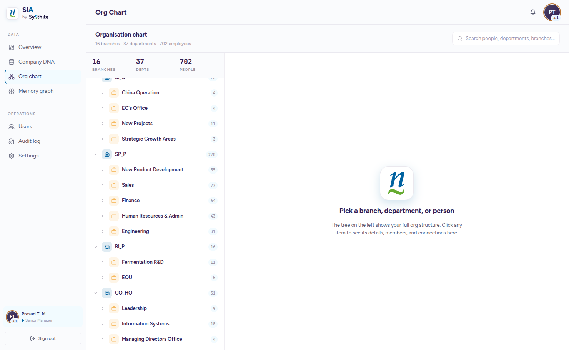Viewport: 569px width, 350px height.
Task: Expand the Sales department chevron
Action: 103,185
